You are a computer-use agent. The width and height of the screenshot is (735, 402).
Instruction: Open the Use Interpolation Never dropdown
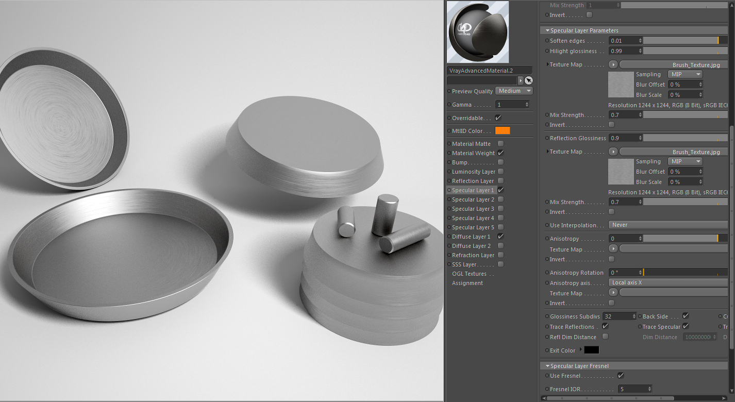pyautogui.click(x=668, y=225)
